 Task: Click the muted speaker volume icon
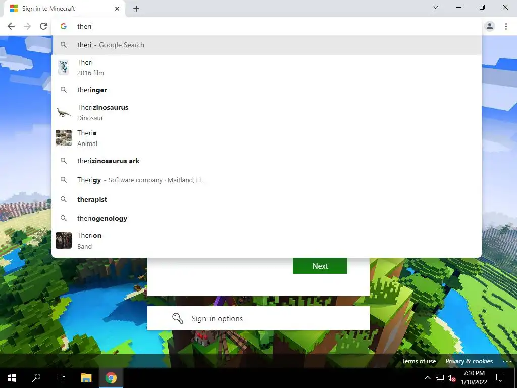pos(451,378)
